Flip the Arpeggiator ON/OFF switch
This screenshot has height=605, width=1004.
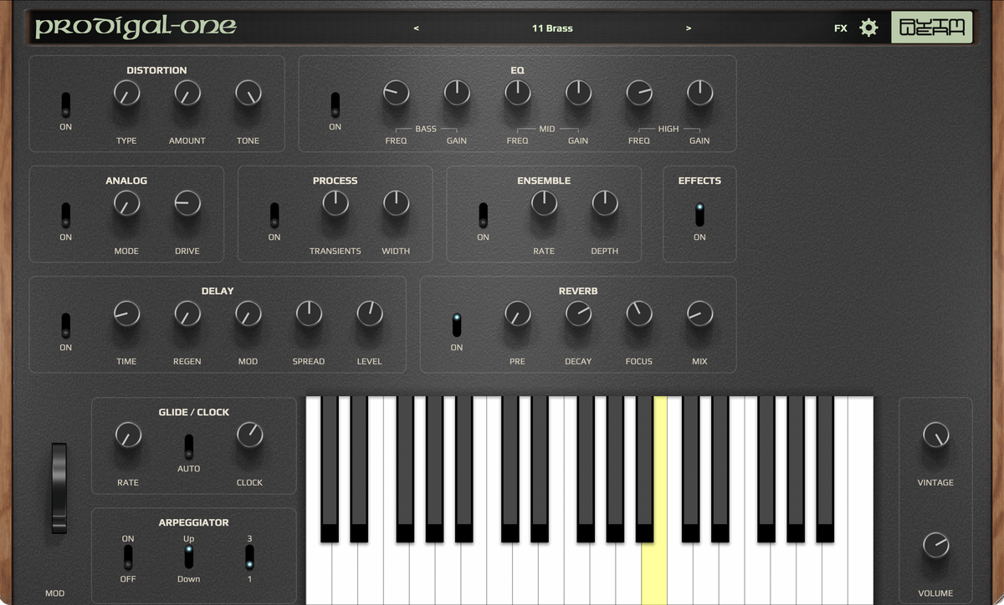point(128,557)
